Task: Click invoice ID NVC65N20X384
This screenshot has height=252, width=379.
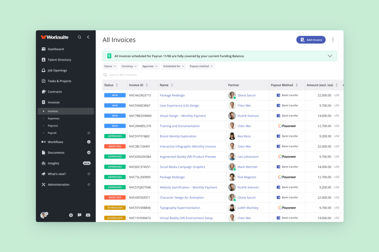Action: coord(140,157)
